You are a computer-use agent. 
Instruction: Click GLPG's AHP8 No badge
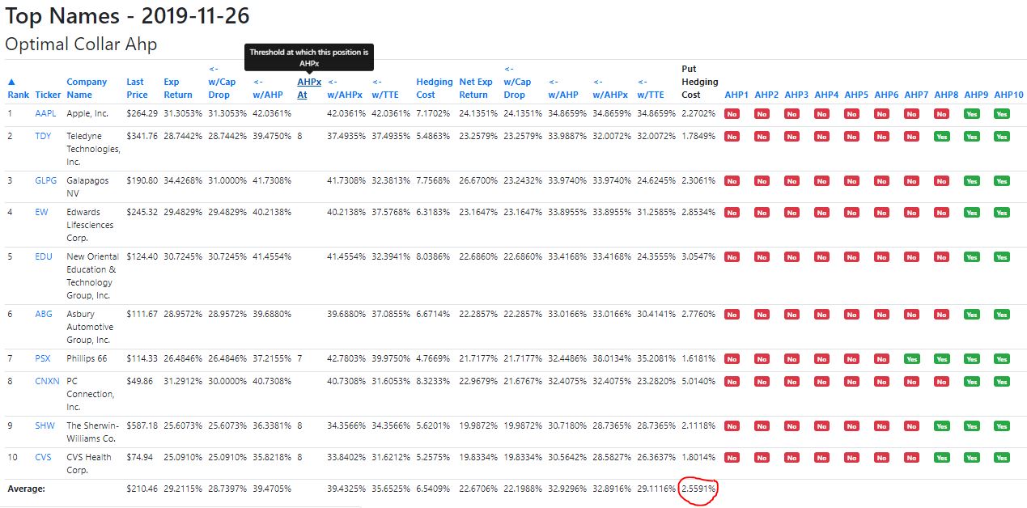pos(942,181)
